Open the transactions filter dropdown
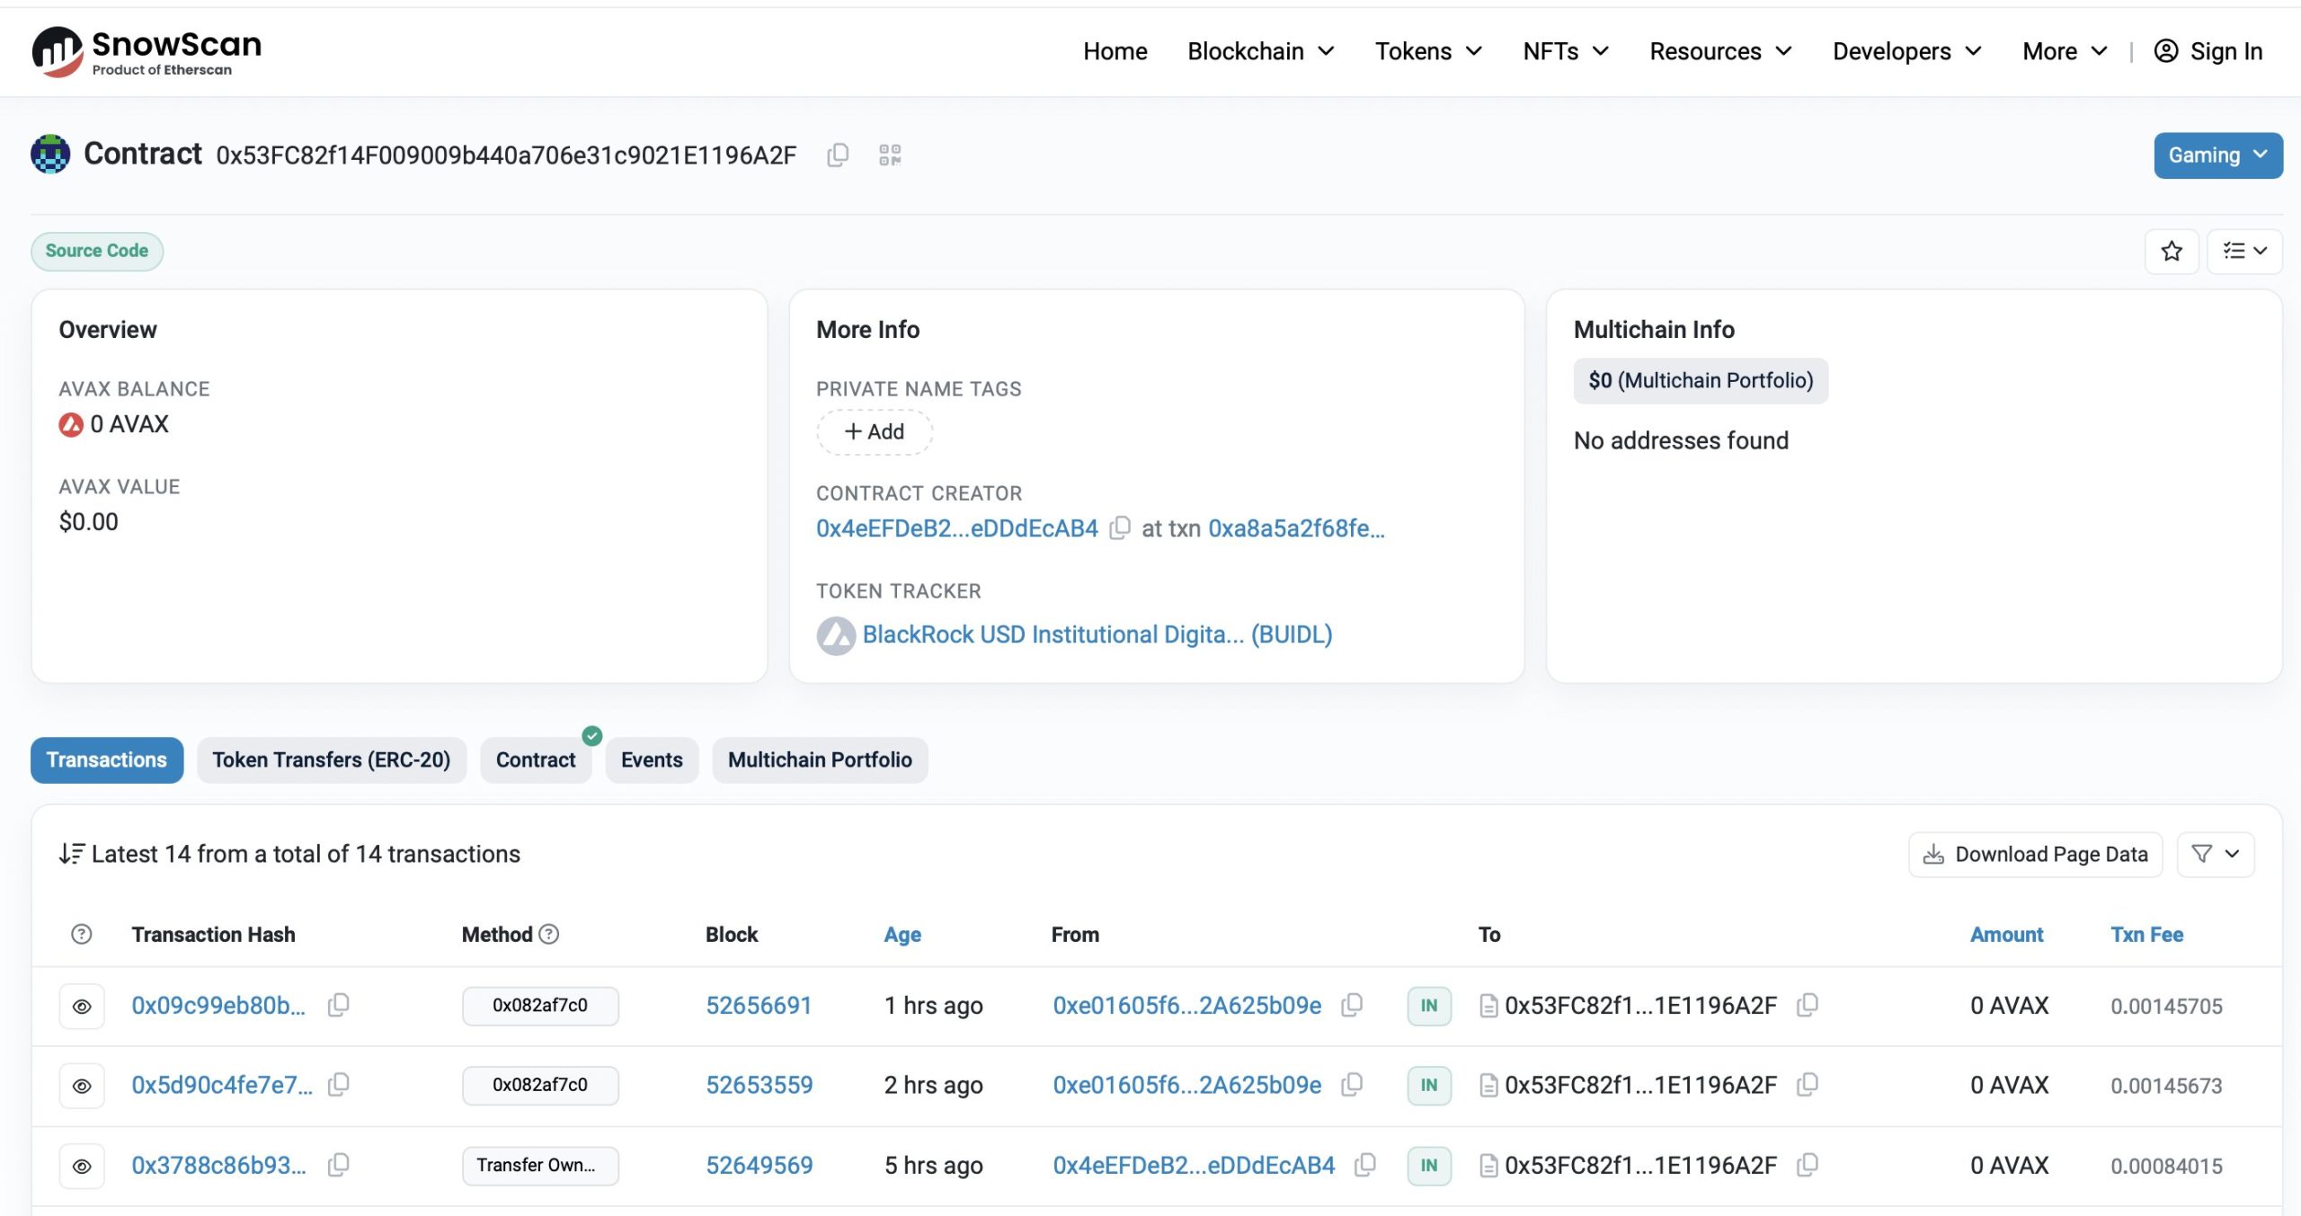 [2215, 854]
